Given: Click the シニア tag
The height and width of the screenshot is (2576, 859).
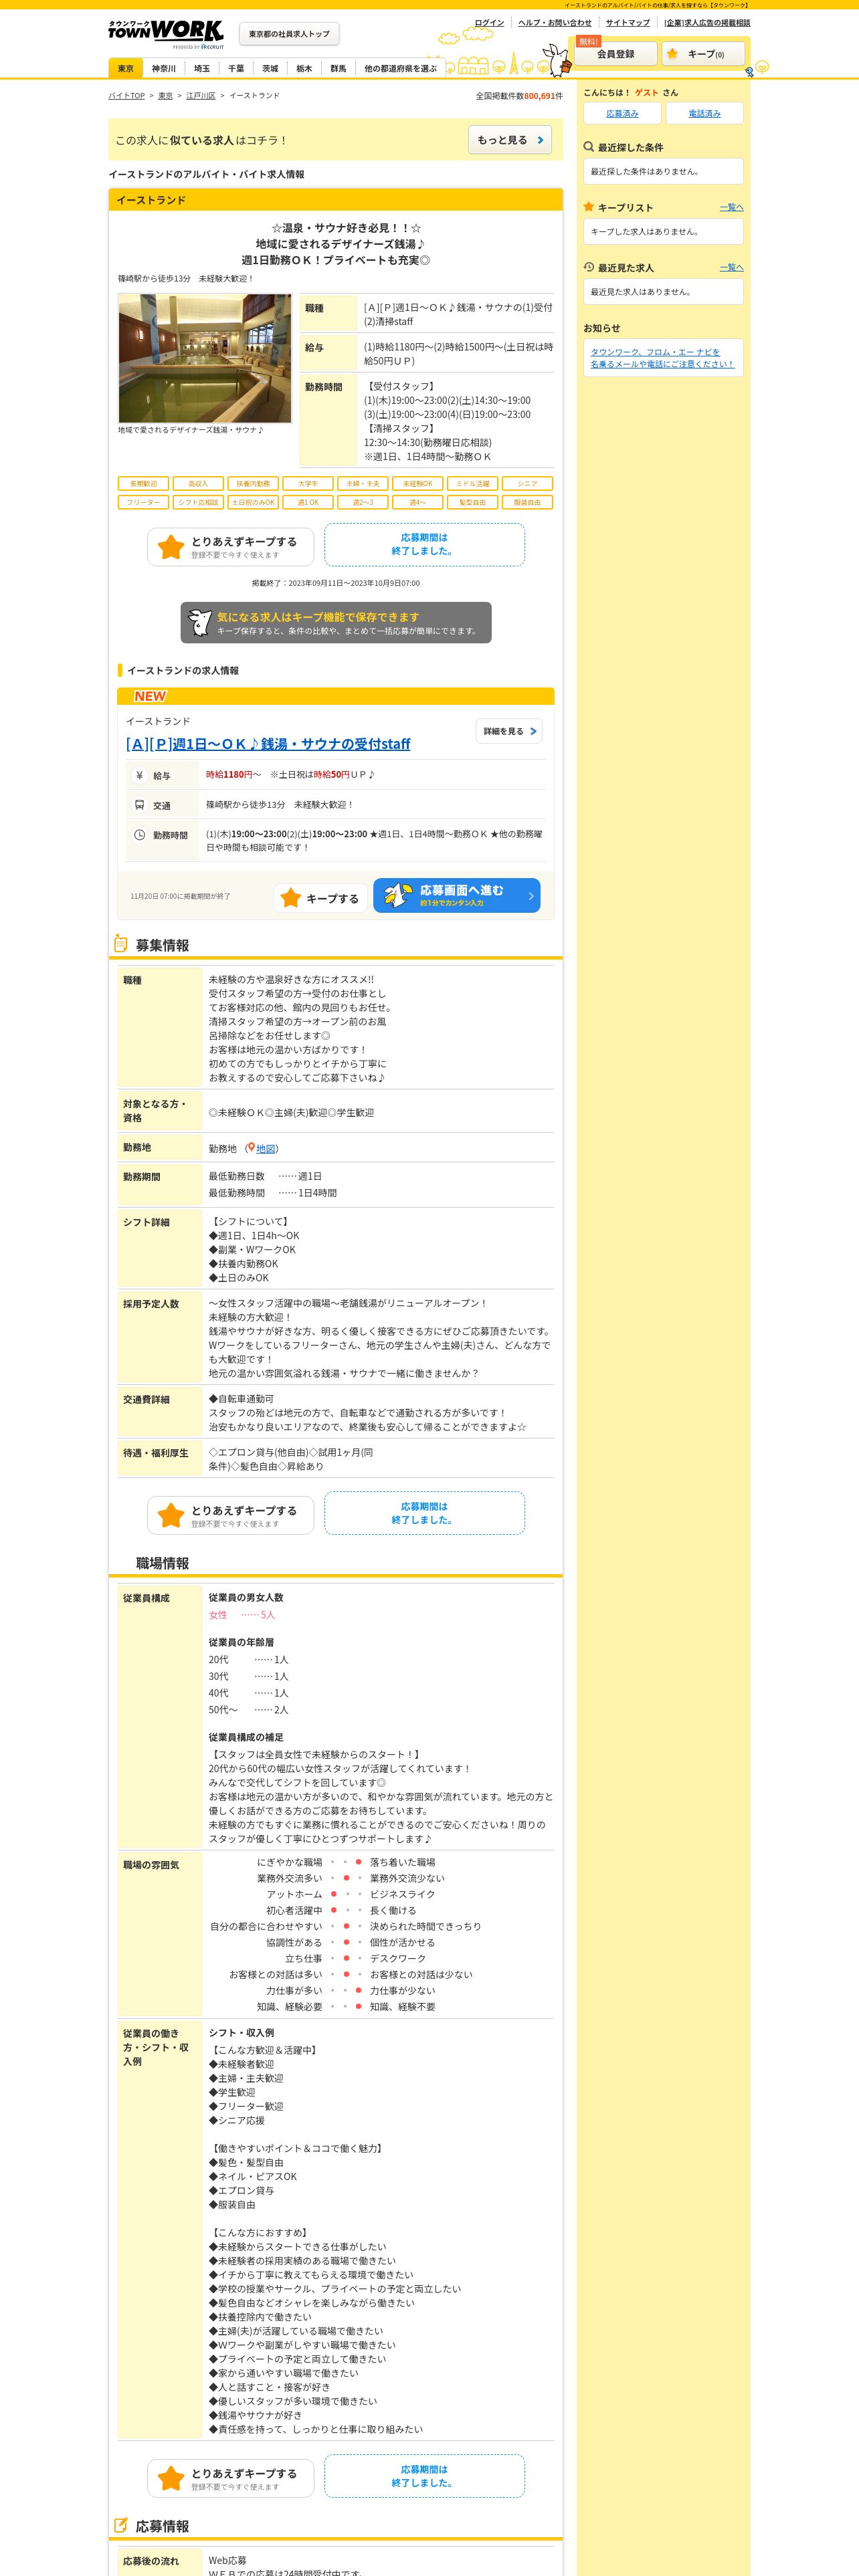Looking at the screenshot, I should (527, 484).
